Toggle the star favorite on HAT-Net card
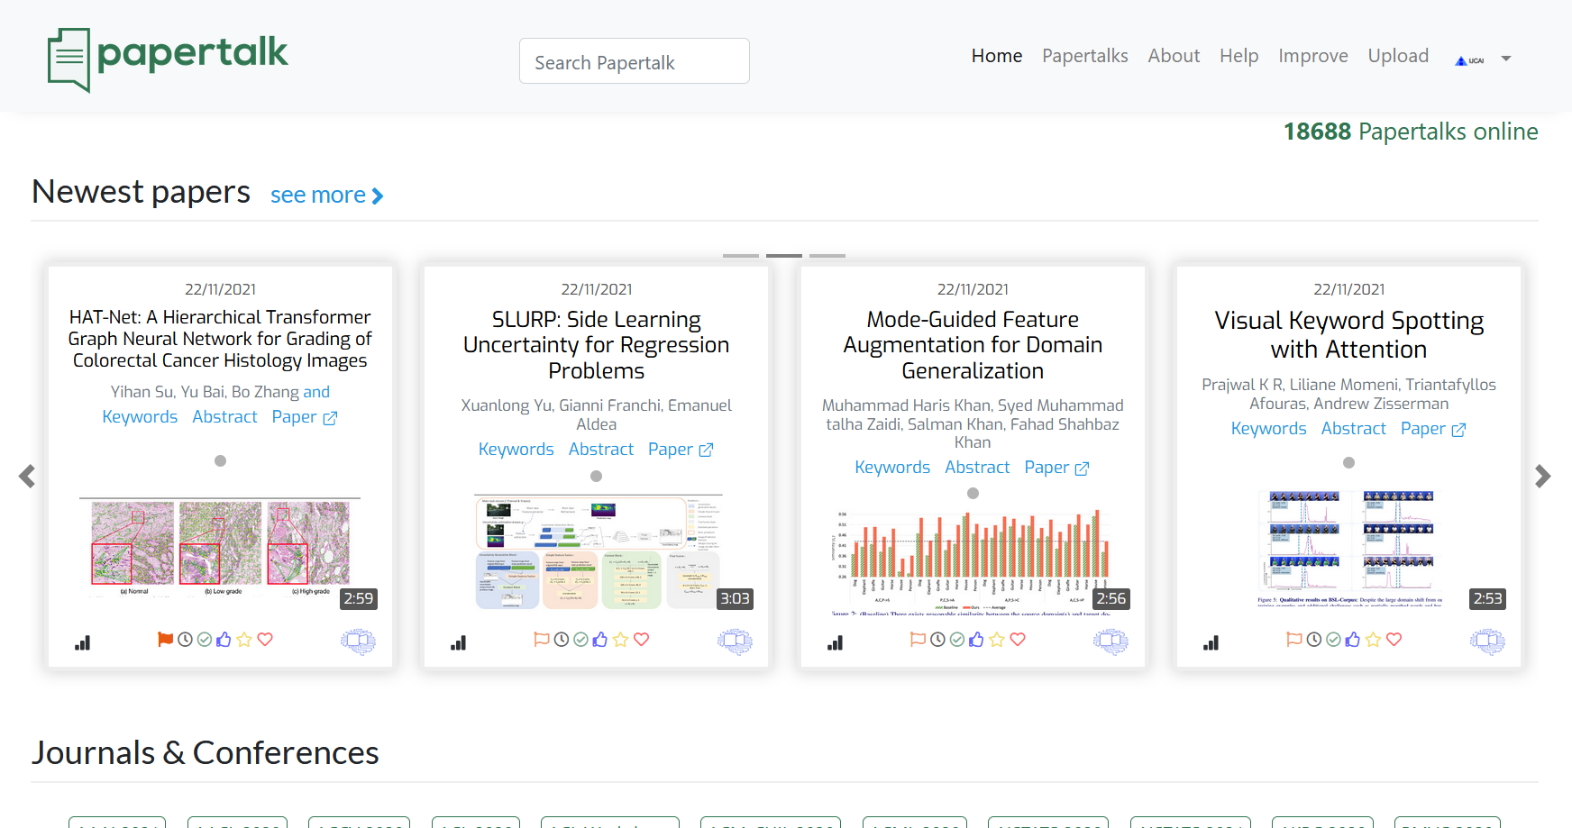Image resolution: width=1572 pixels, height=828 pixels. pyautogui.click(x=244, y=640)
